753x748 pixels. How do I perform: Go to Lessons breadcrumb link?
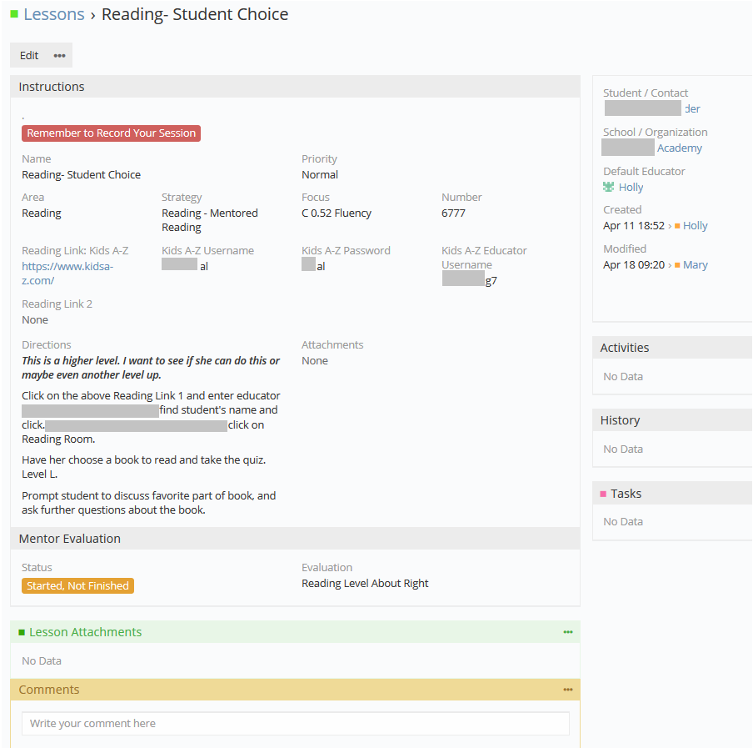point(54,14)
